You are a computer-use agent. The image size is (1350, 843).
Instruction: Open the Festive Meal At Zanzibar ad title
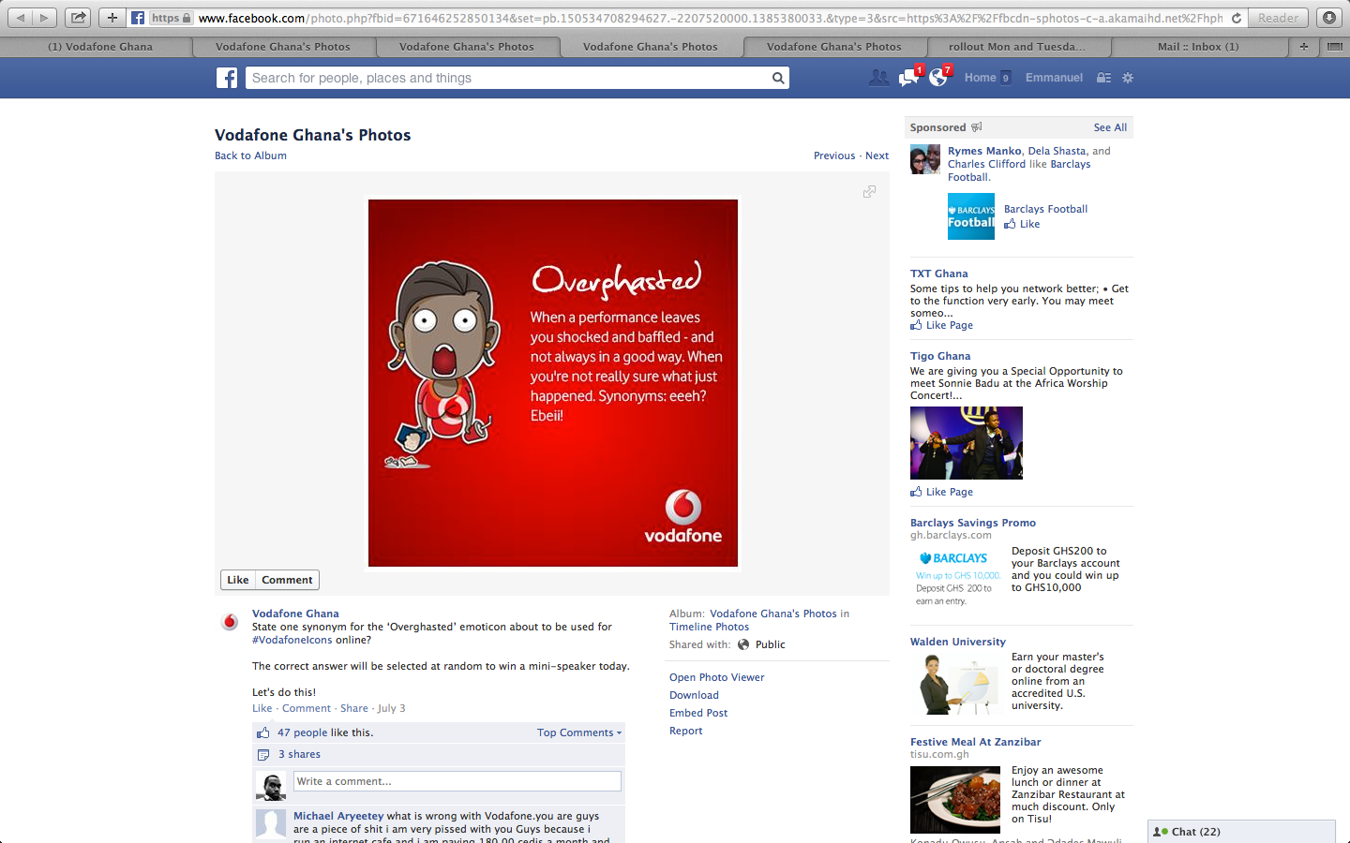coord(975,742)
